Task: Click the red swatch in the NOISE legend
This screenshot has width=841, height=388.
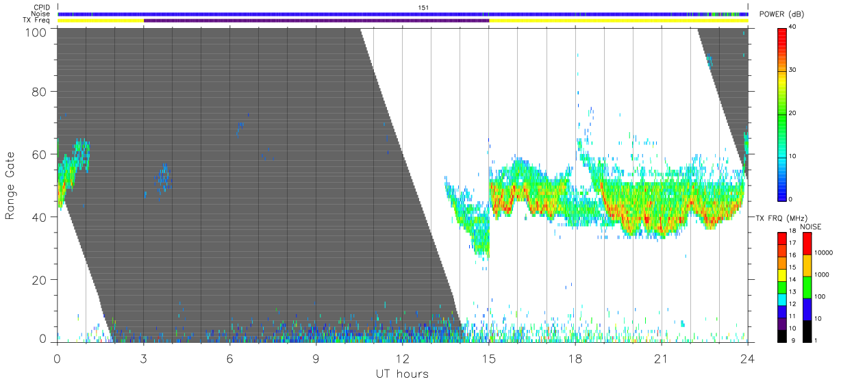Action: 807,244
